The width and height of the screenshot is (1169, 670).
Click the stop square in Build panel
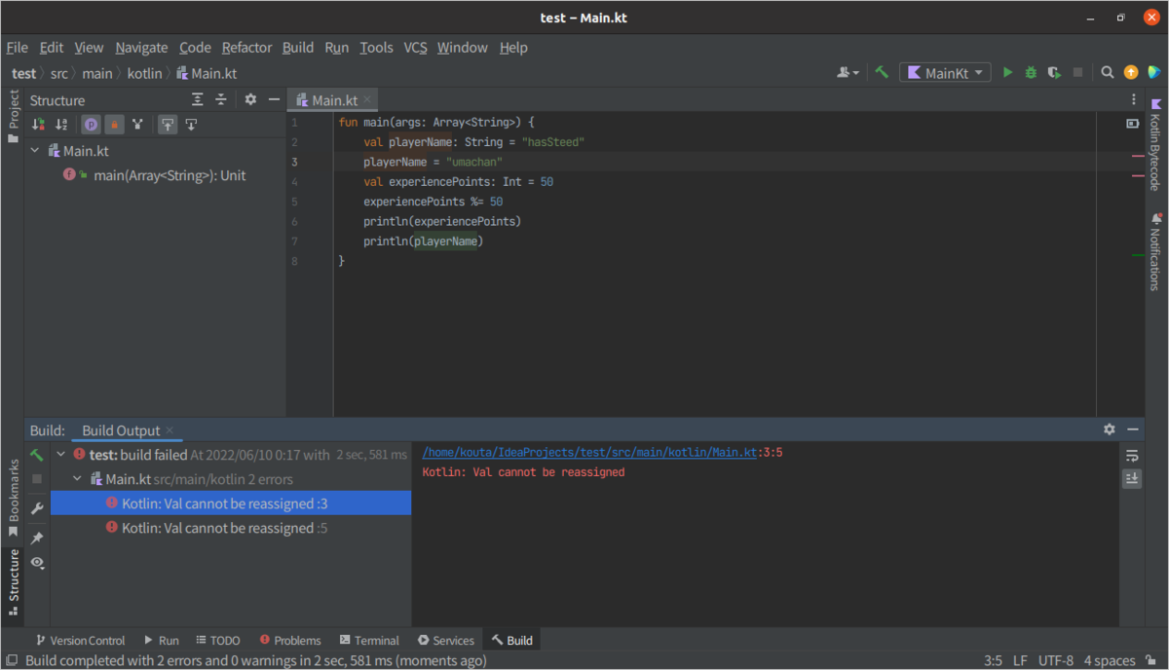[x=37, y=479]
